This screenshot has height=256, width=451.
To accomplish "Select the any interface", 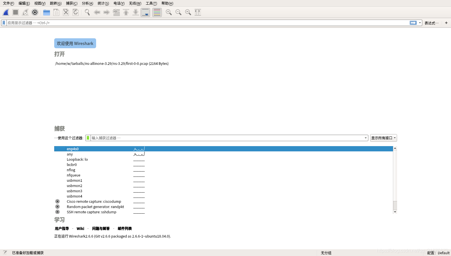I will point(224,154).
